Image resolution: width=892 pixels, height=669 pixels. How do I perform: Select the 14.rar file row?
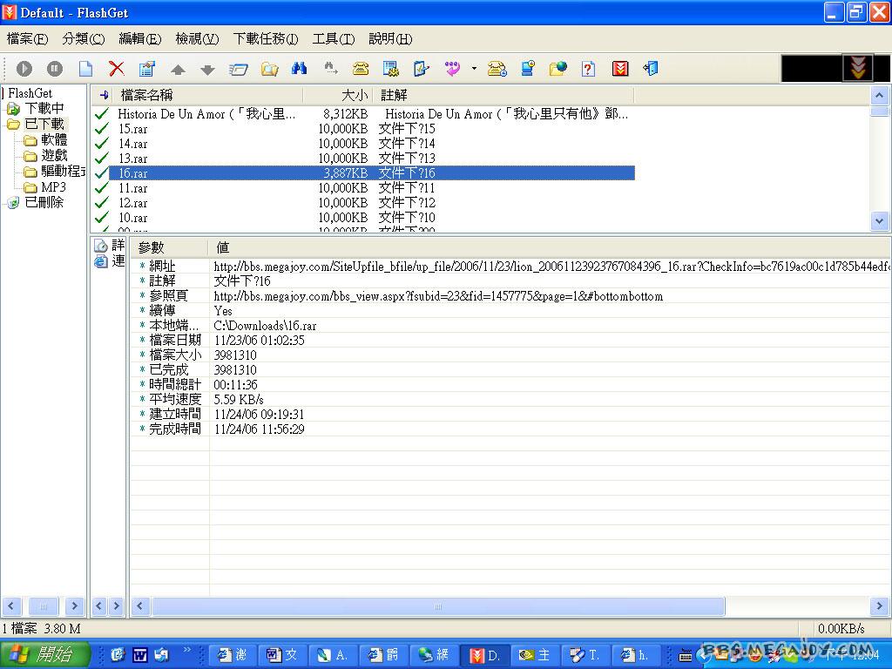click(x=363, y=144)
